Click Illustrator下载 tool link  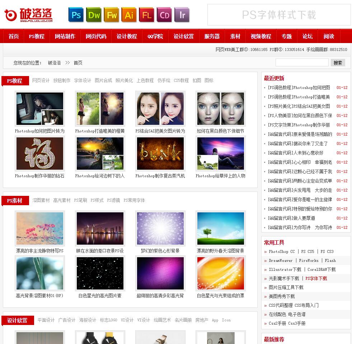285,269
